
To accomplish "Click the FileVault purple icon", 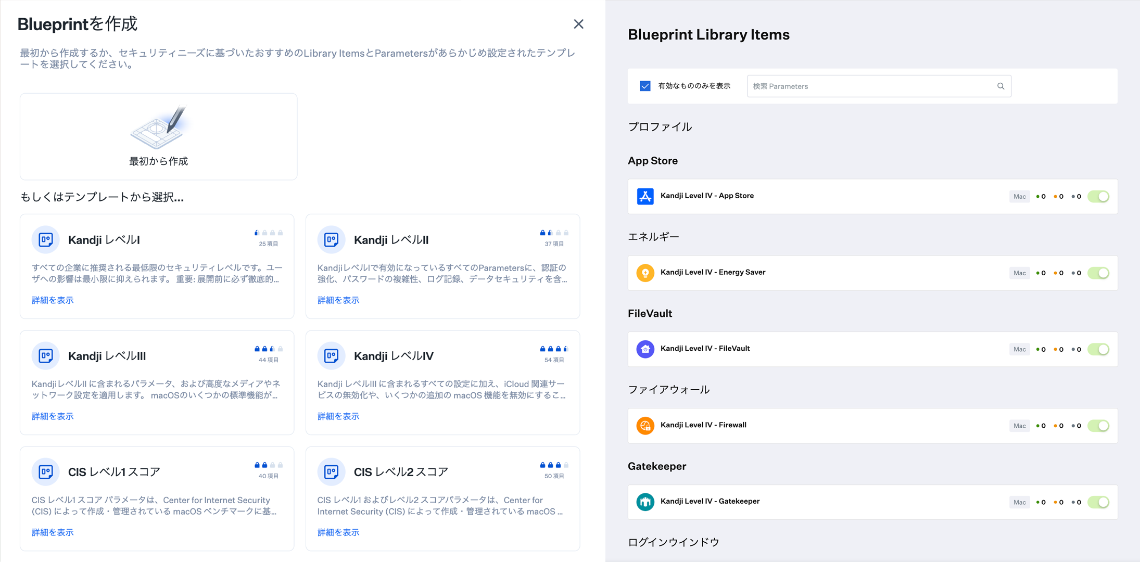I will tap(645, 349).
